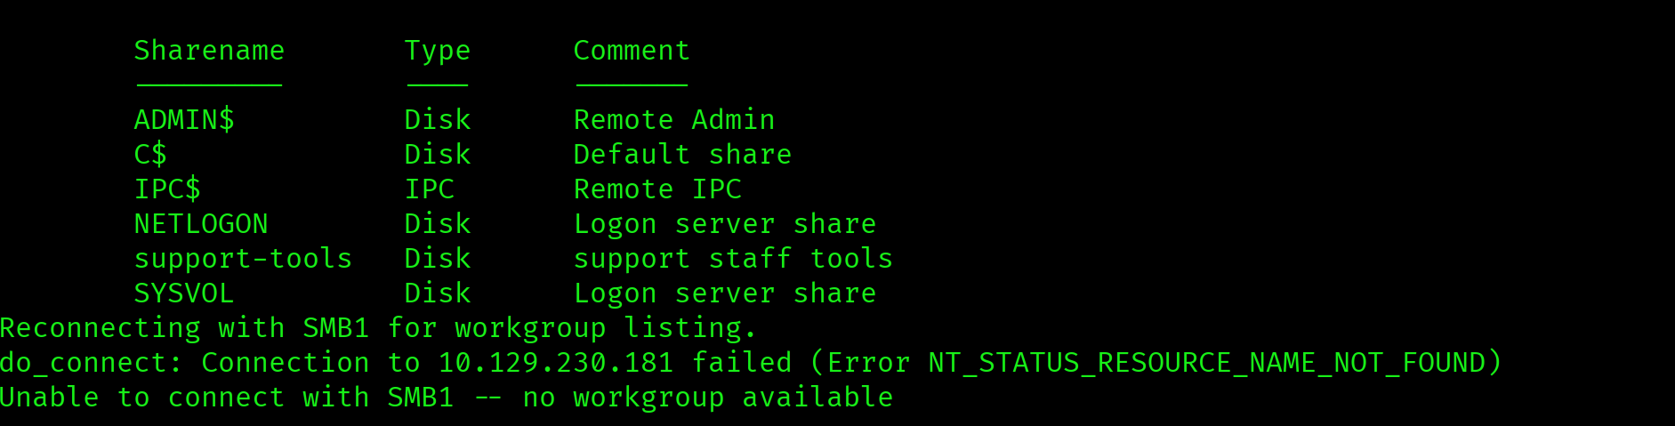Click the NT_STATUS_RESOURCE_NAME_NOT_FOUND error text
This screenshot has width=1675, height=426.
[x=1206, y=363]
